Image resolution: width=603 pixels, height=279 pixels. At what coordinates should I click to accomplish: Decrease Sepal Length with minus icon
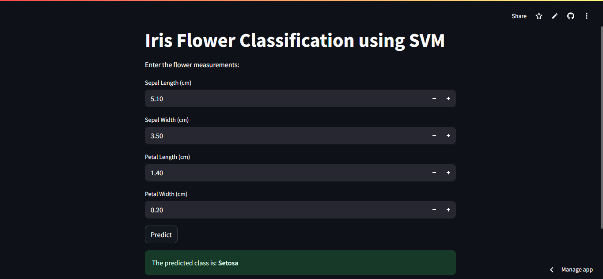pos(434,98)
